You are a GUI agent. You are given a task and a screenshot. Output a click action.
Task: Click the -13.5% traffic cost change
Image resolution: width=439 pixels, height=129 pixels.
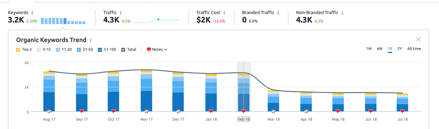point(219,21)
